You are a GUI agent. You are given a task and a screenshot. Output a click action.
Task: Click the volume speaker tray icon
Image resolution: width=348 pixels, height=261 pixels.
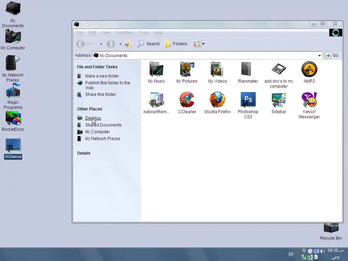[322, 251]
